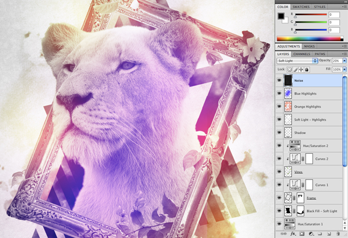This screenshot has width=348, height=238.
Task: Click the B value field
Action: [334, 30]
